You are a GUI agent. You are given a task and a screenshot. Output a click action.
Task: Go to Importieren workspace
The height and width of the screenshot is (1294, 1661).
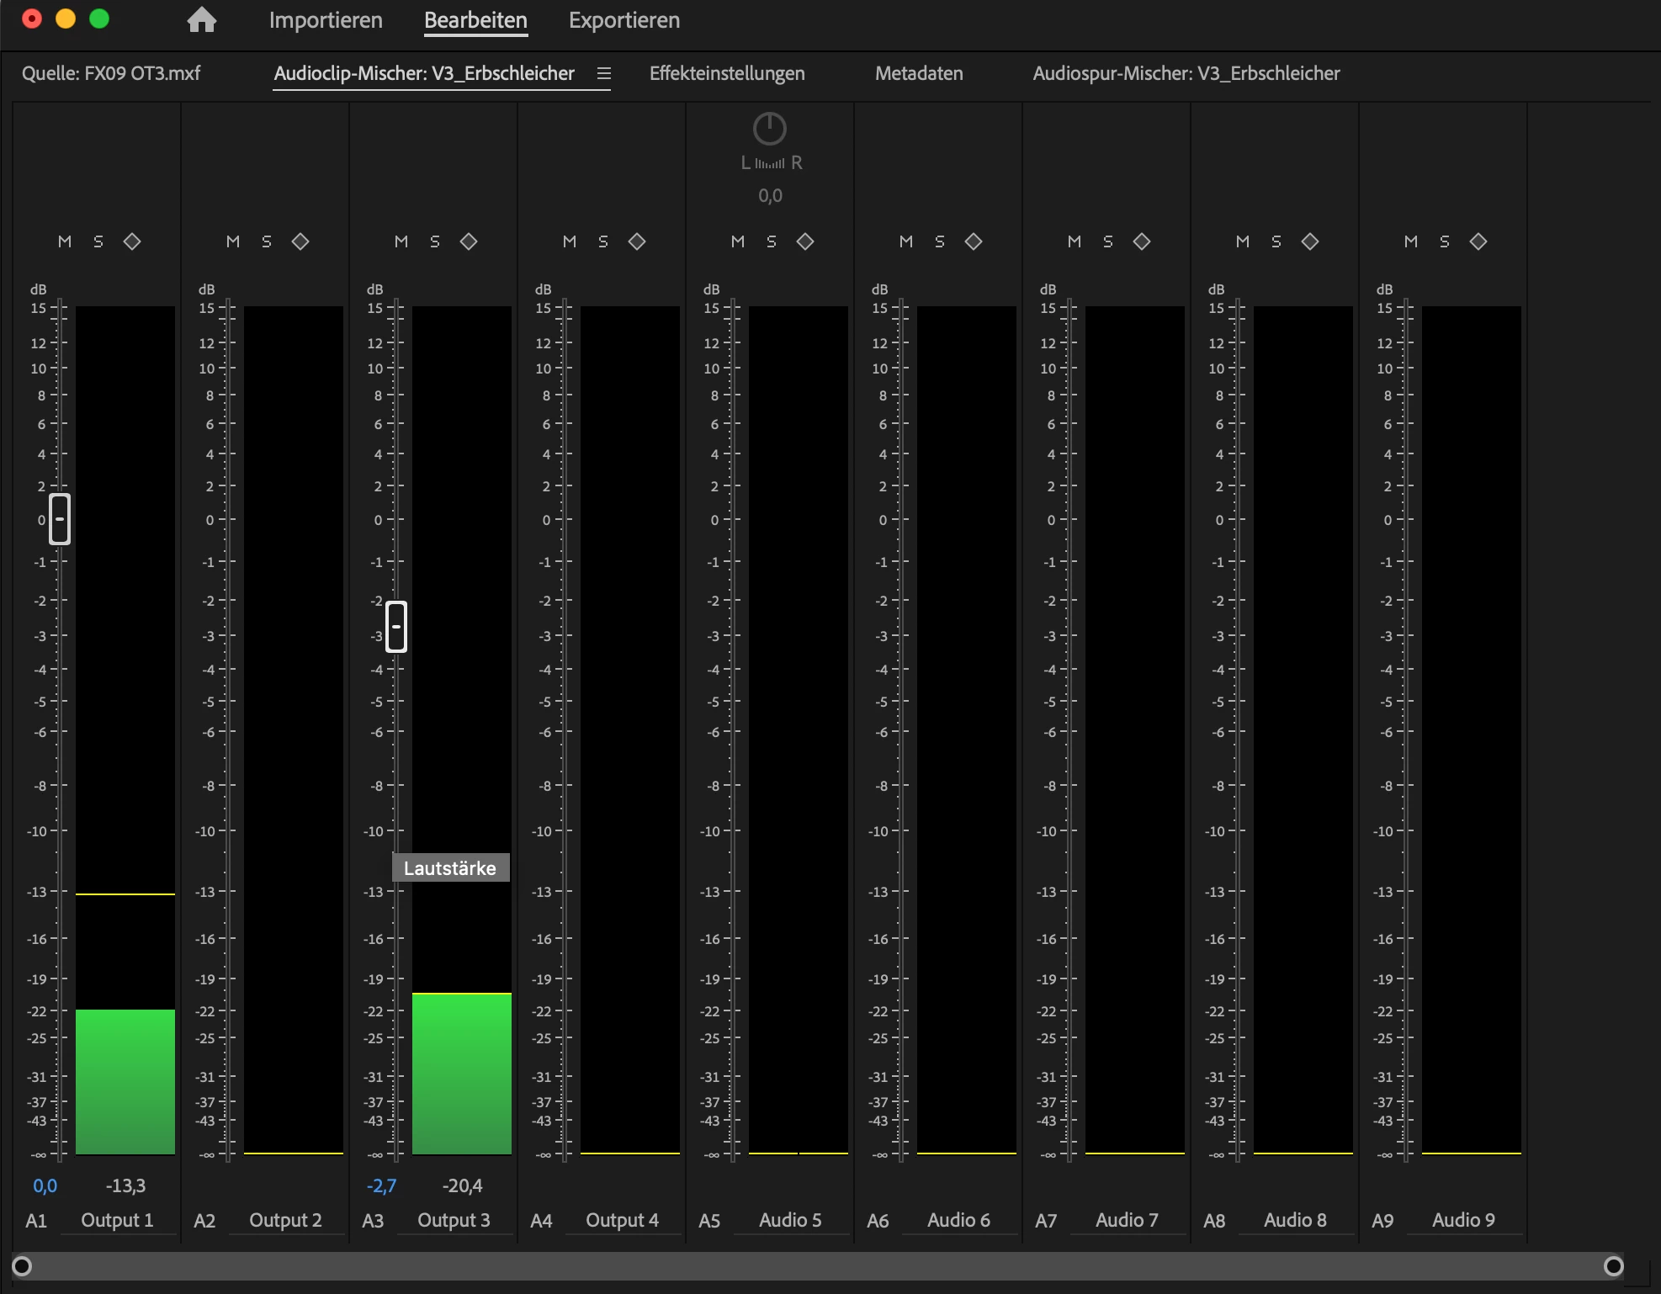(326, 20)
